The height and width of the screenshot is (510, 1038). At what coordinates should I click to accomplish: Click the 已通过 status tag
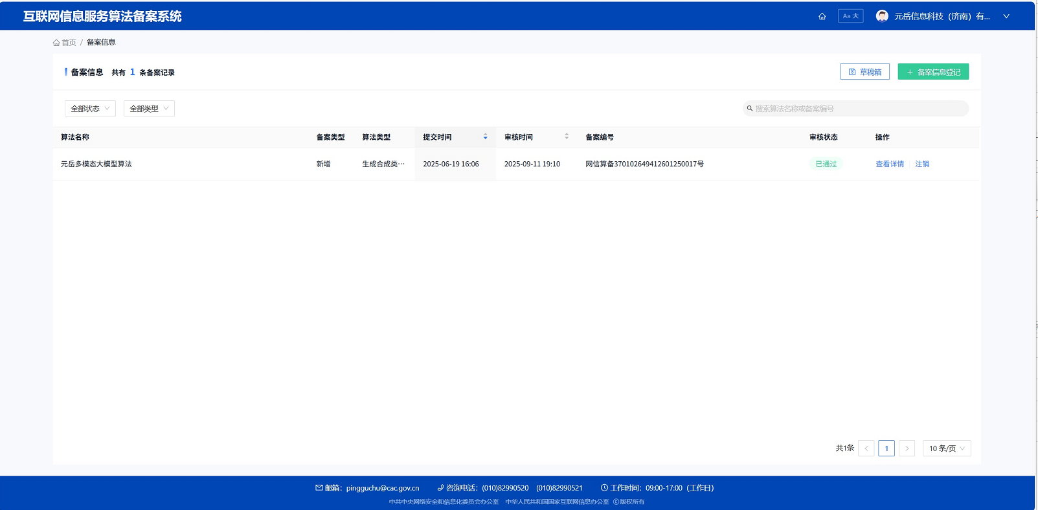click(x=826, y=164)
